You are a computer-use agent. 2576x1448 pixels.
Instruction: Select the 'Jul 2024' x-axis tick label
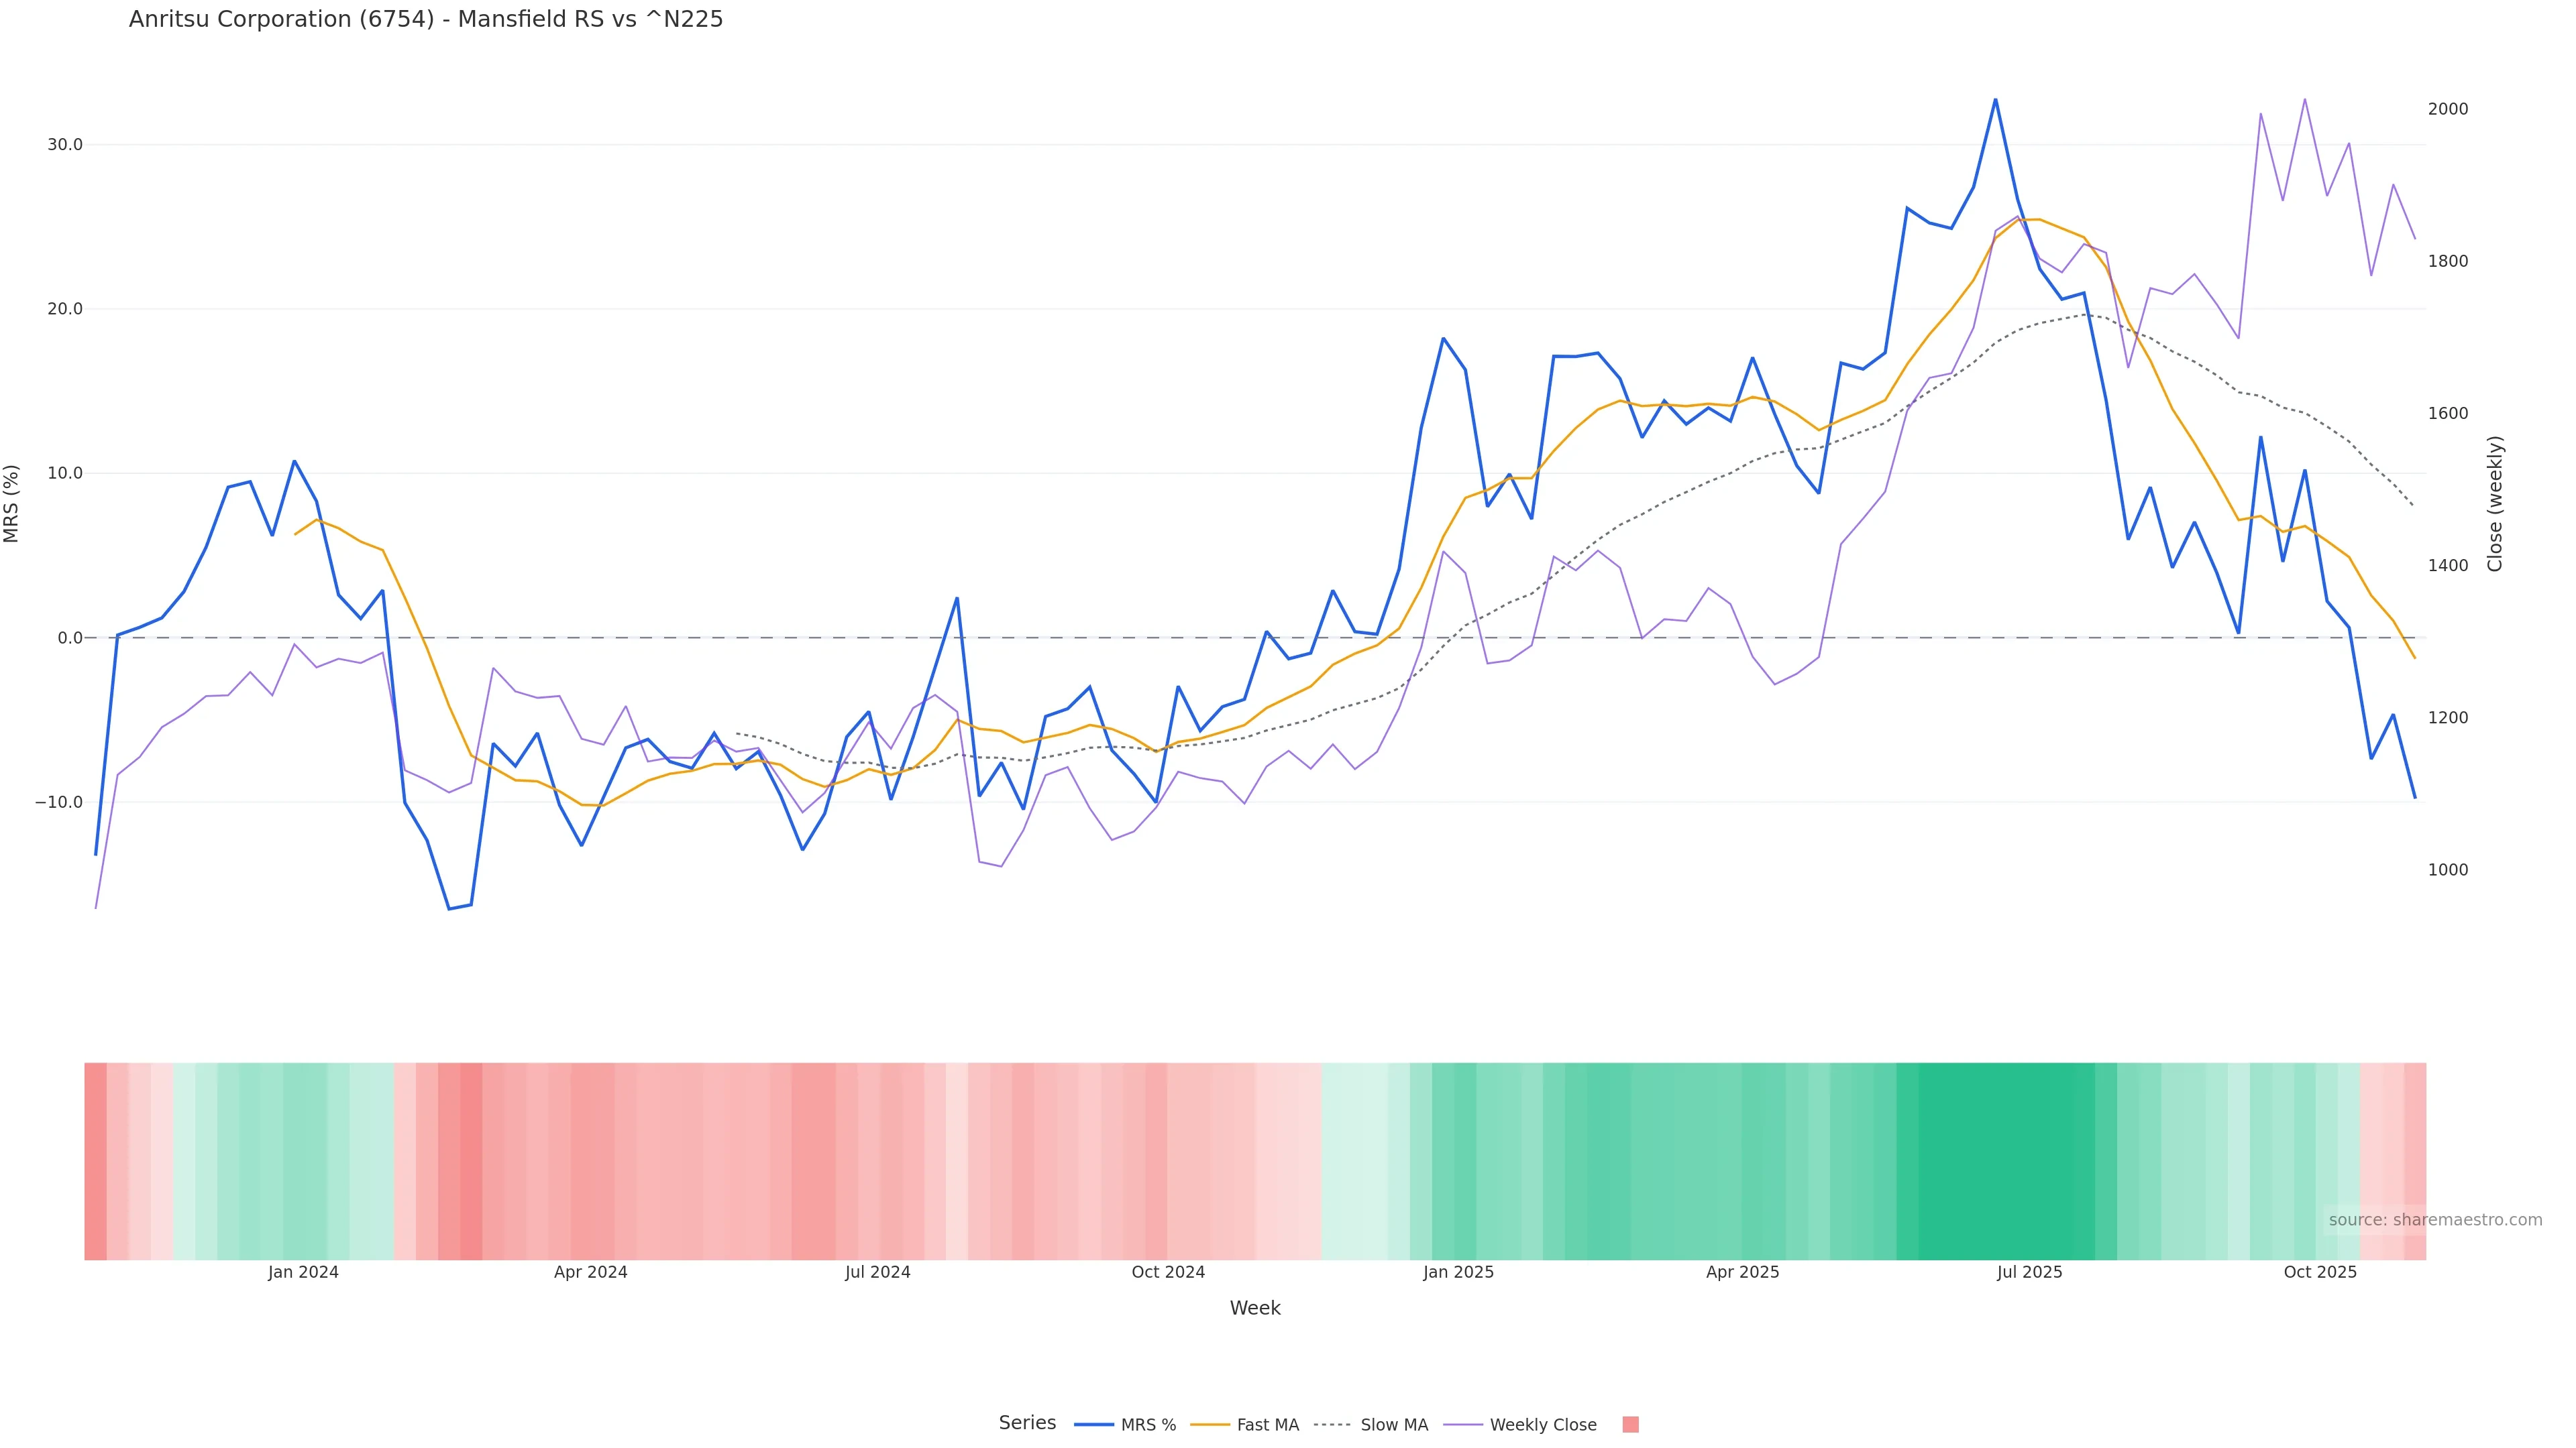coord(877,1272)
